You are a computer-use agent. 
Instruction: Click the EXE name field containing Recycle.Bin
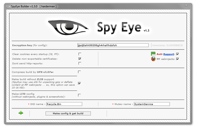pos(64,104)
